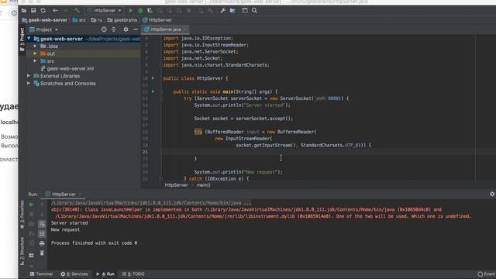This screenshot has width=496, height=279.
Task: Expand External Libraries node
Action: tap(29, 76)
